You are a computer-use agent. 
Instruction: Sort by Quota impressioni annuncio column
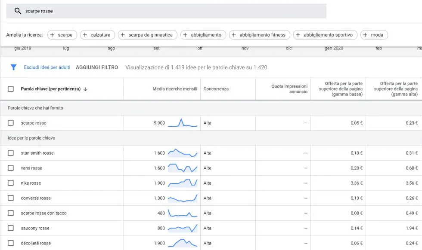click(x=289, y=89)
